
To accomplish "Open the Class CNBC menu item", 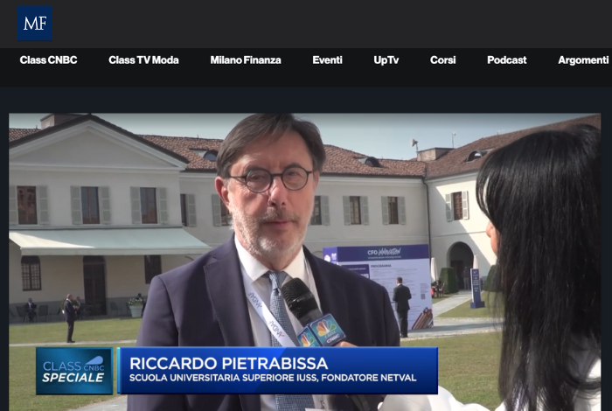I will tap(48, 60).
